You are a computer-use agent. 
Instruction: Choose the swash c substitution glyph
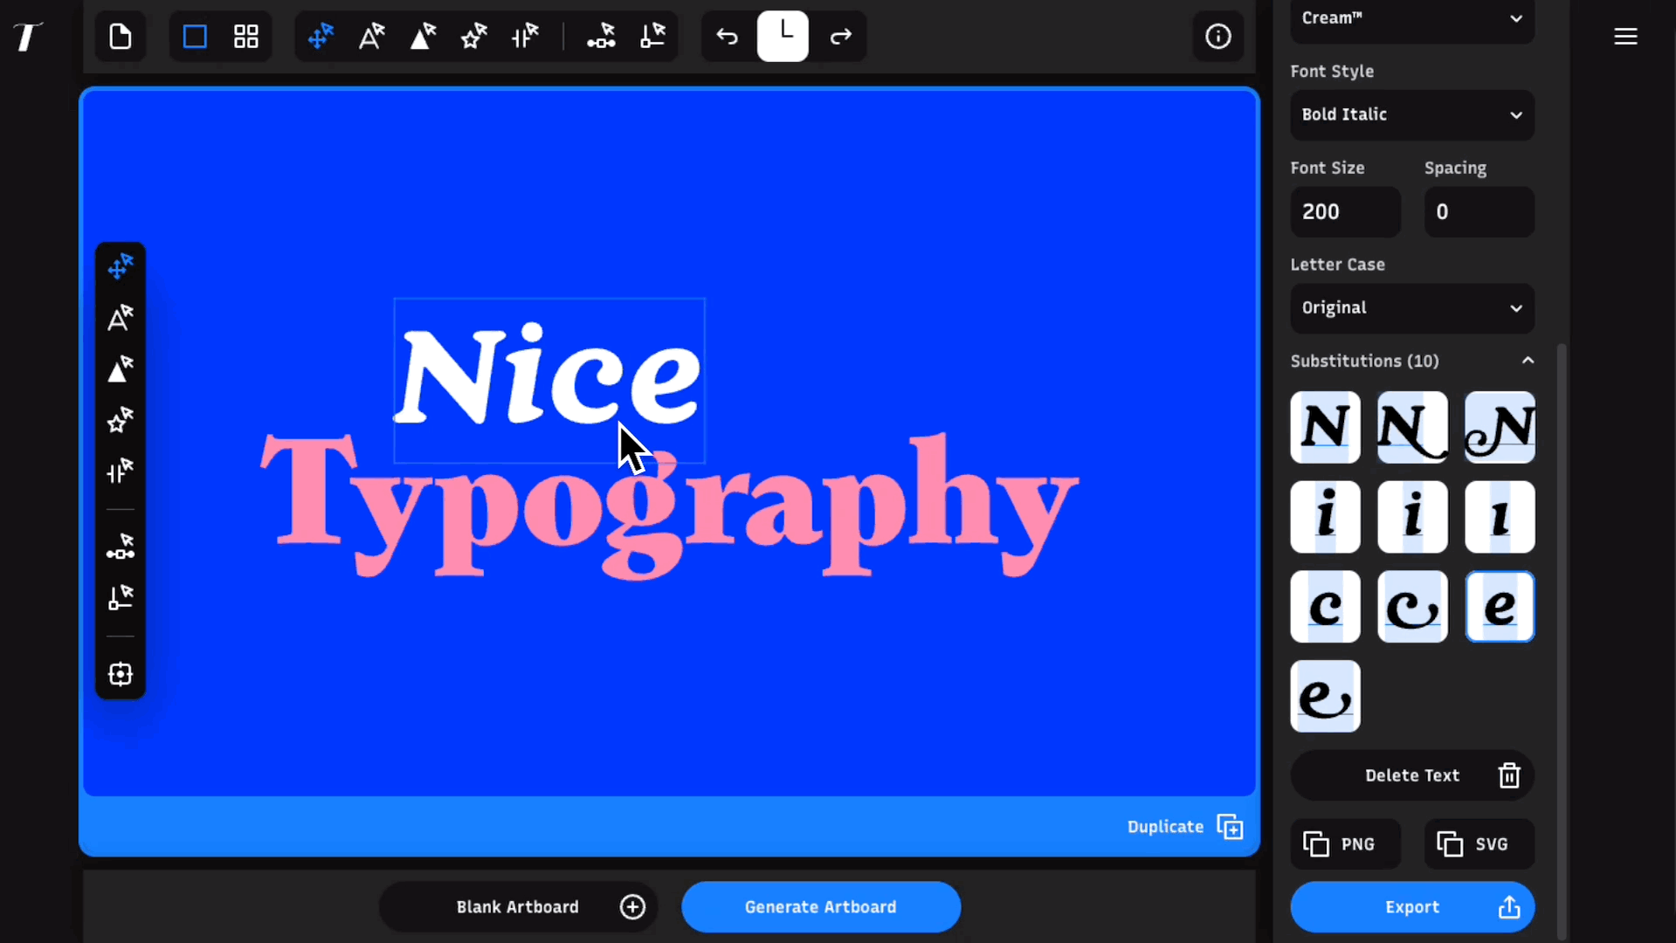click(x=1412, y=607)
